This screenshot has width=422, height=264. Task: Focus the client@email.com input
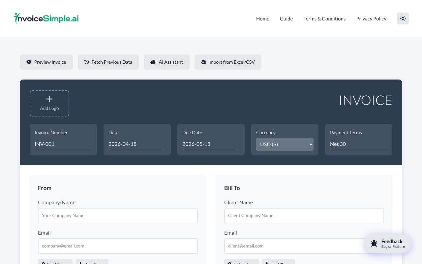[304, 246]
